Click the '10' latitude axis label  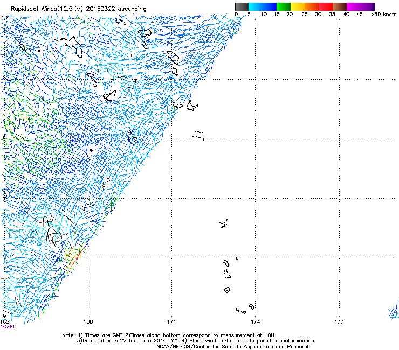point(4,18)
